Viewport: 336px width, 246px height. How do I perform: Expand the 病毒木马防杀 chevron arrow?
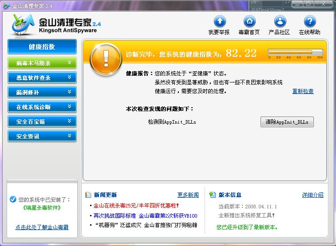[x=69, y=62]
